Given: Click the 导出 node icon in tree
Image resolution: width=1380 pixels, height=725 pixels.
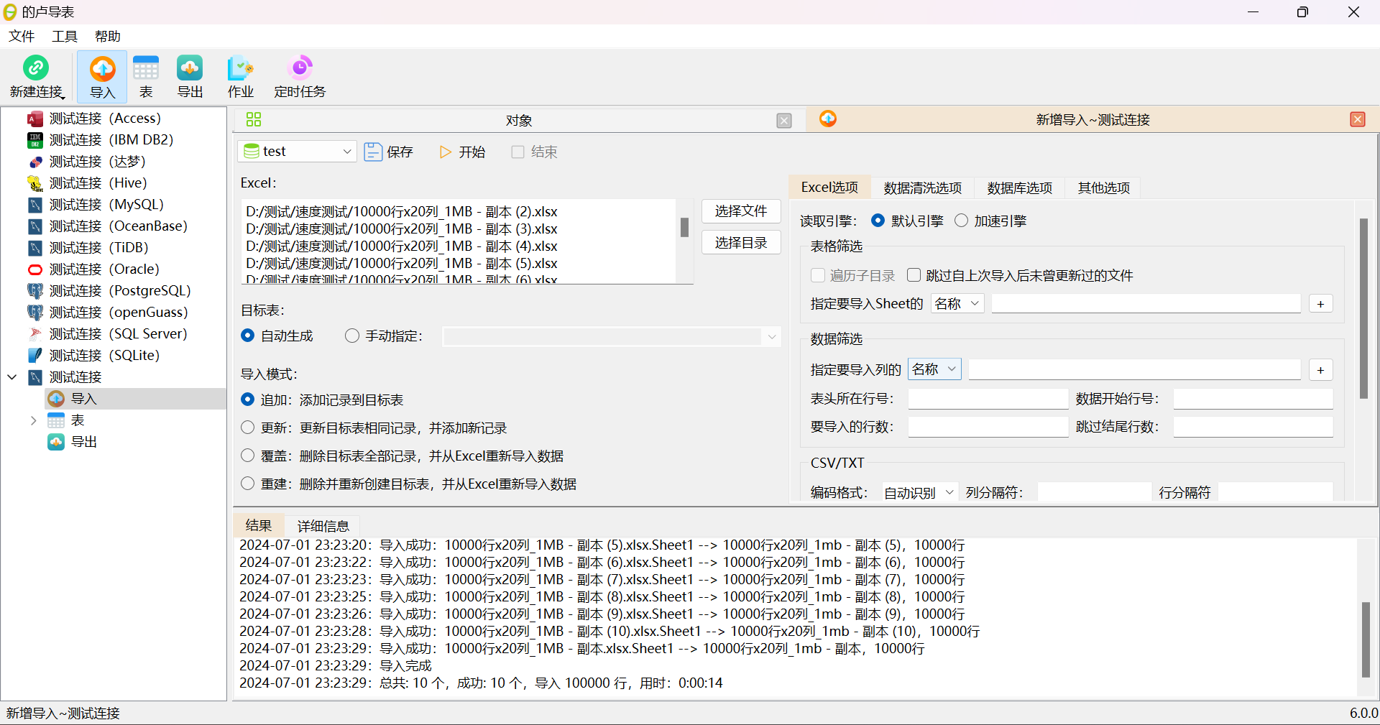Looking at the screenshot, I should click(56, 442).
